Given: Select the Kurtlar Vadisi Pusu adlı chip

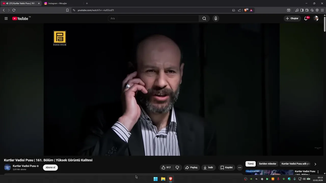Looking at the screenshot, I should tap(295, 164).
